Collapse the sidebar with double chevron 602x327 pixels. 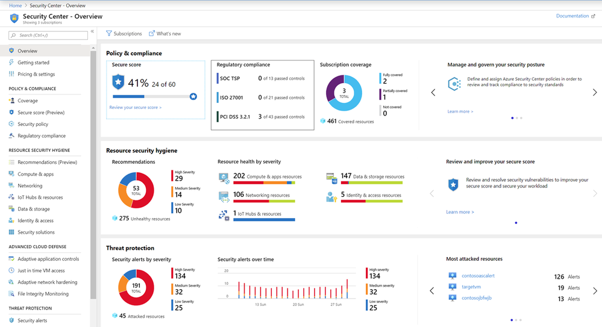(92, 31)
